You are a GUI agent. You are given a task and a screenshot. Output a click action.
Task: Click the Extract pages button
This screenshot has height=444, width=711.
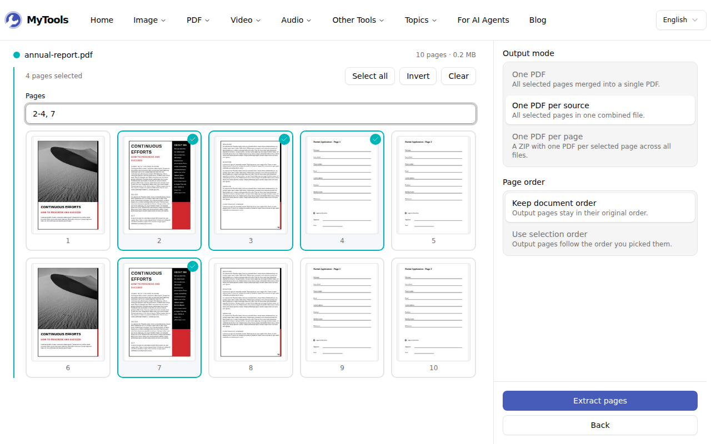click(x=600, y=401)
